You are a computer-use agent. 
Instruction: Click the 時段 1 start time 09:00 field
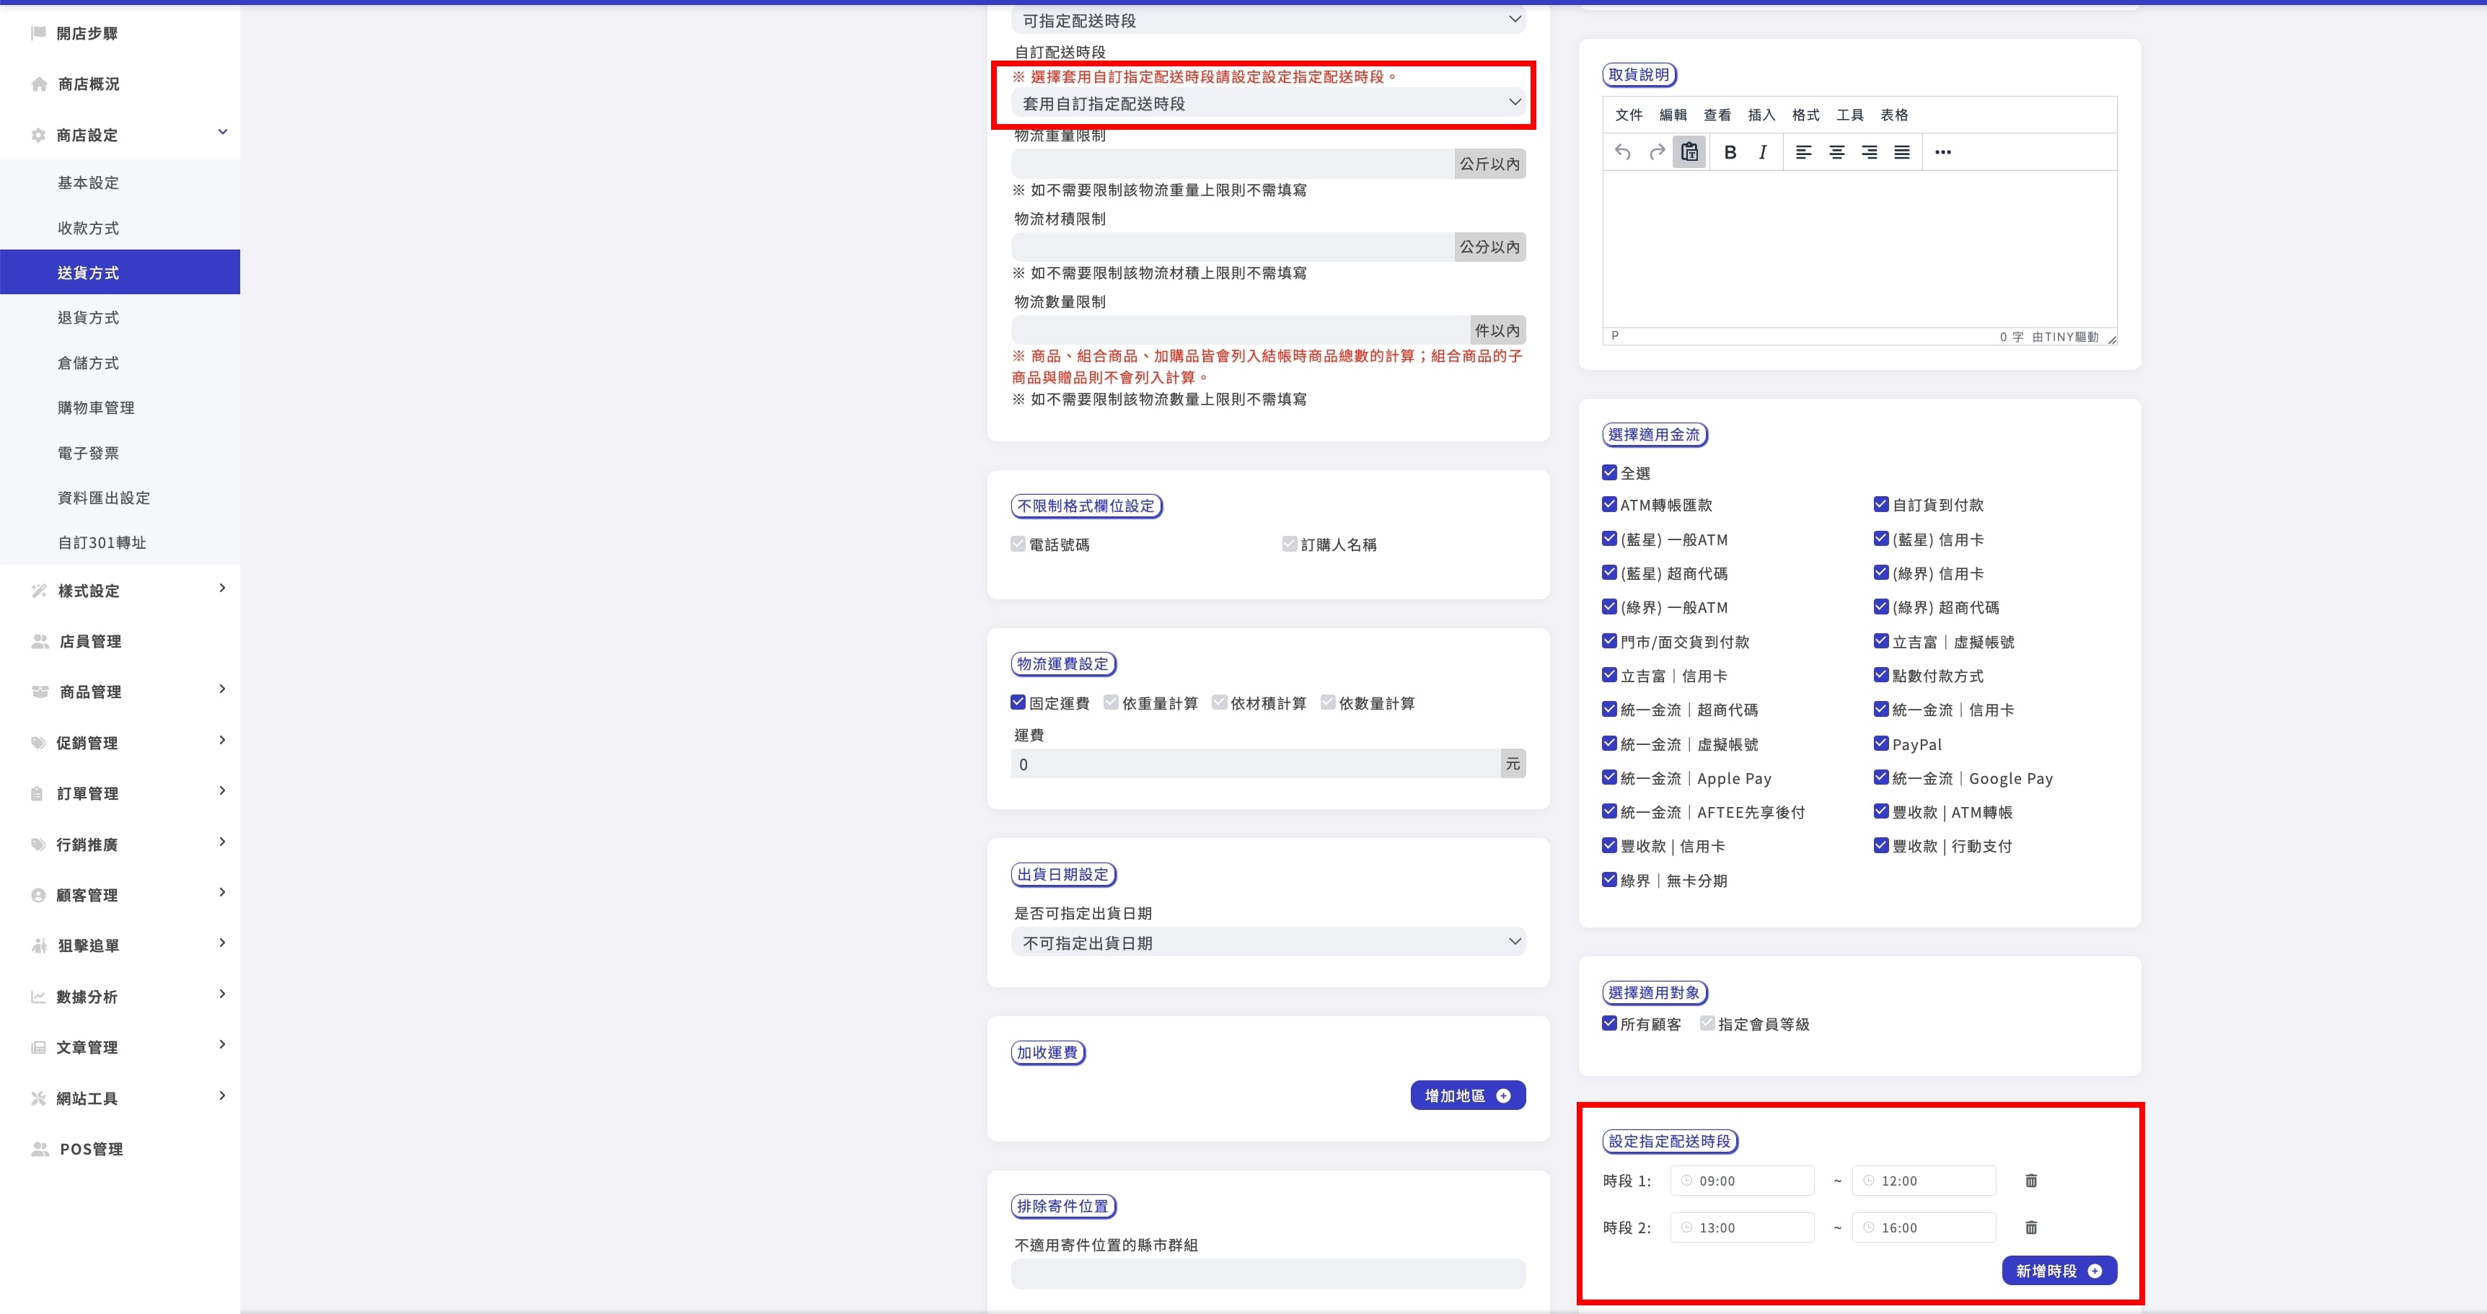pyautogui.click(x=1742, y=1180)
